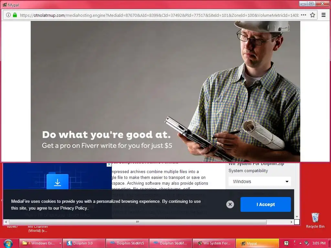Open the Mypal hamburger menu
Image resolution: width=331 pixels, height=248 pixels.
pyautogui.click(x=323, y=15)
